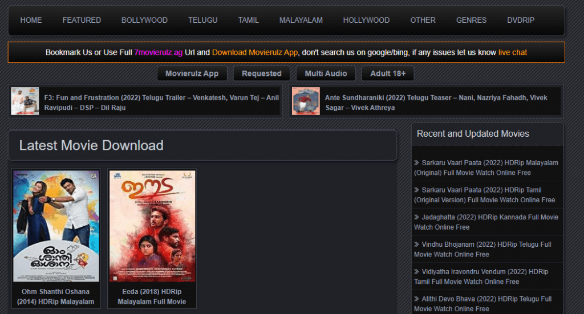
Task: Open the GENRES menu
Action: (x=471, y=20)
